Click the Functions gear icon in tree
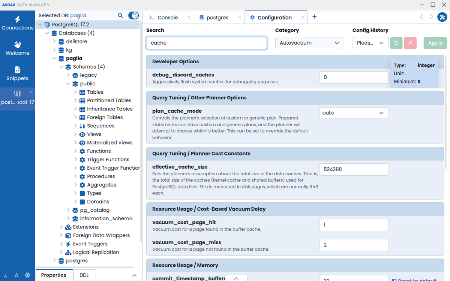The height and width of the screenshot is (281, 450). [82, 151]
